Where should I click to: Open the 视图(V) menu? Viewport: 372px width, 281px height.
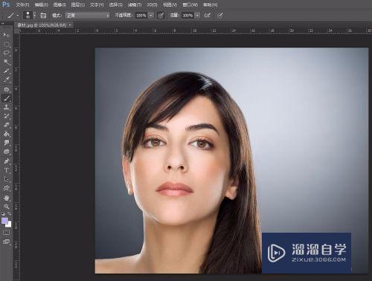tap(170, 4)
